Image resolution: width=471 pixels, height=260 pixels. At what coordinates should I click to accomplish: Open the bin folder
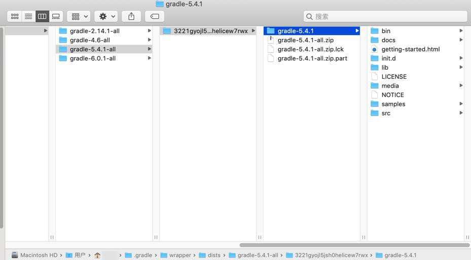click(415, 30)
